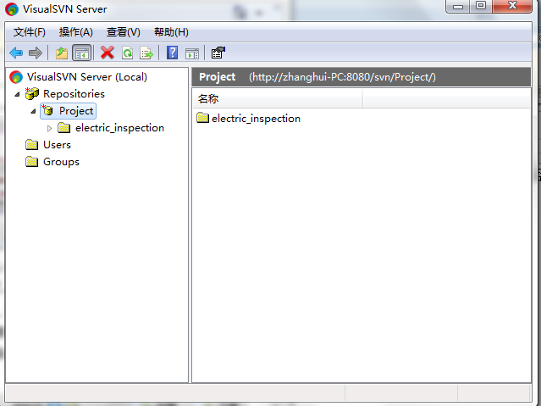Collapse the Repositories tree node
The height and width of the screenshot is (406, 541).
point(17,94)
